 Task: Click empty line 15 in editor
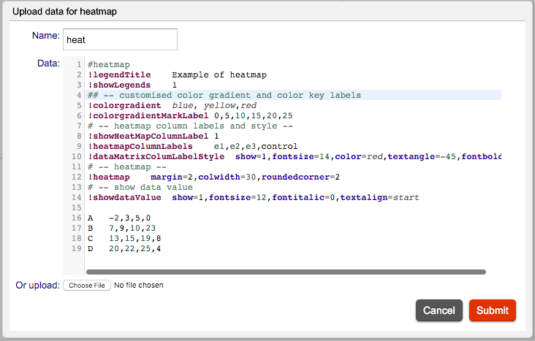(293, 207)
